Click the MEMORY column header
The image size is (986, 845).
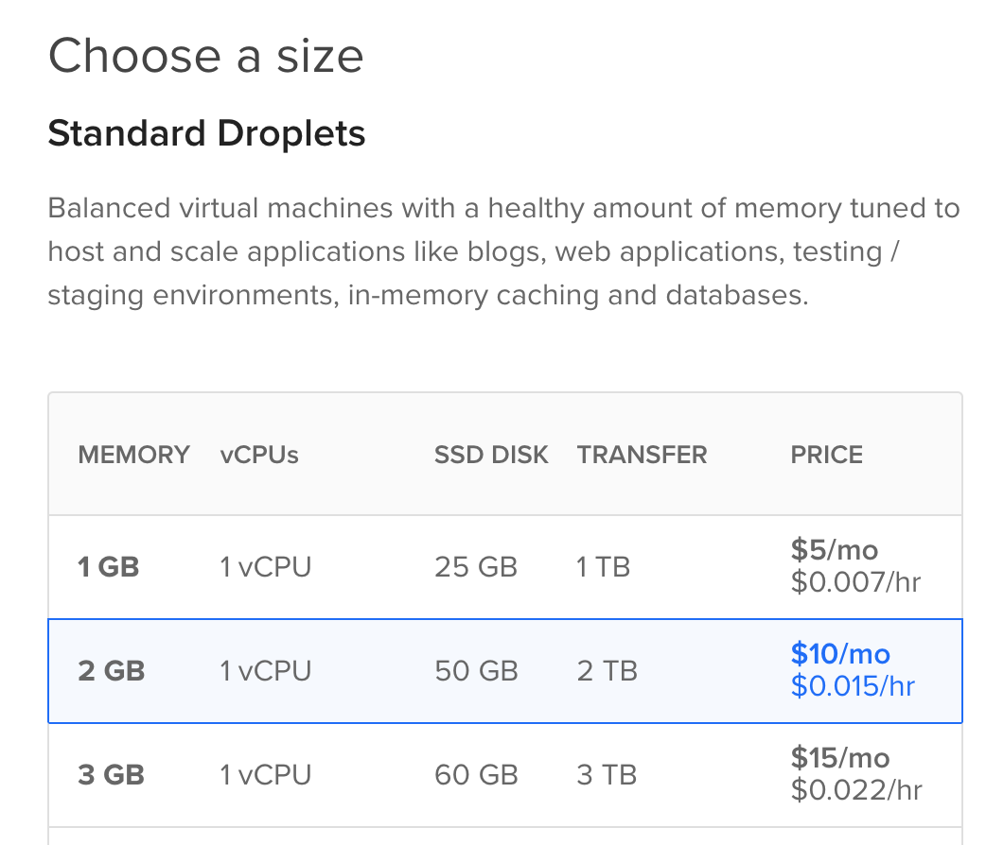coord(133,455)
